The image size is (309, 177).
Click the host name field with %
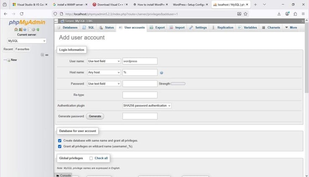point(140,72)
